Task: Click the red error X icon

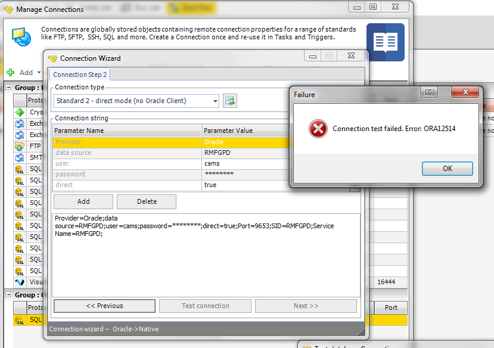Action: (318, 129)
